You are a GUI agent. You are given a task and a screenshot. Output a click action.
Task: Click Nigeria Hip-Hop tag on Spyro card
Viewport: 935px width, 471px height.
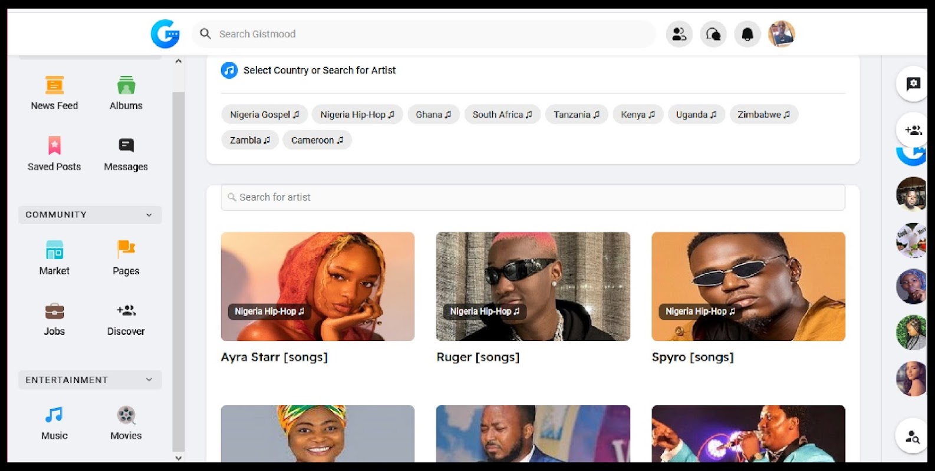click(700, 311)
